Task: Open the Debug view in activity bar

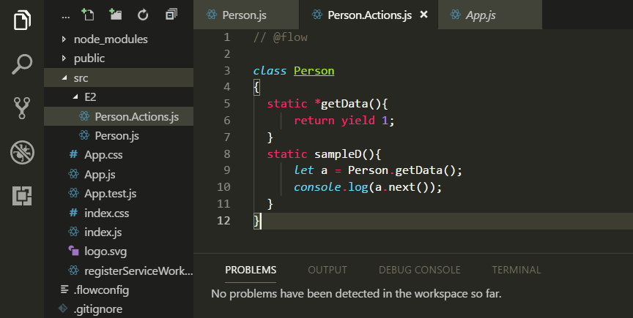Action: (x=23, y=152)
